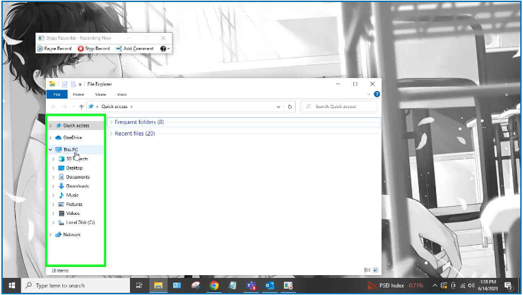
Task: Switch to details view in status bar
Action: (x=367, y=270)
